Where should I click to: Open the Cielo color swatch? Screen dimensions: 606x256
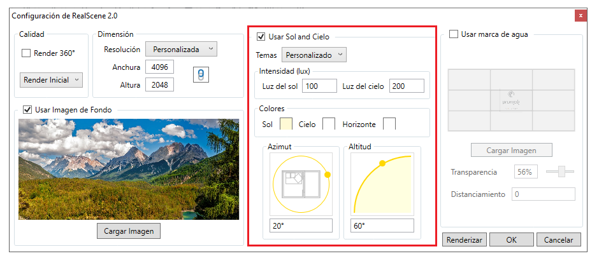(329, 124)
